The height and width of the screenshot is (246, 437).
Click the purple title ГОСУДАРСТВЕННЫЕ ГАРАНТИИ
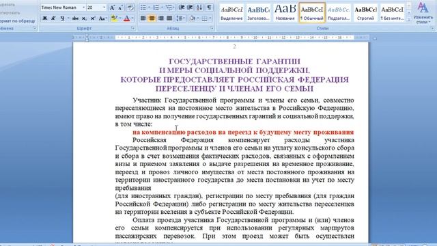(234, 61)
